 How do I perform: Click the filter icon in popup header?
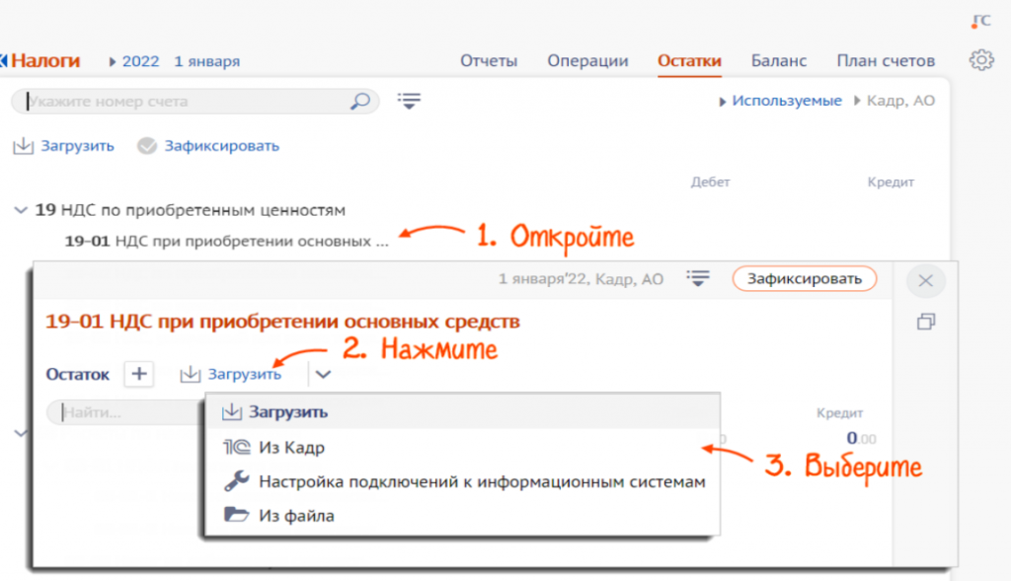(x=699, y=279)
